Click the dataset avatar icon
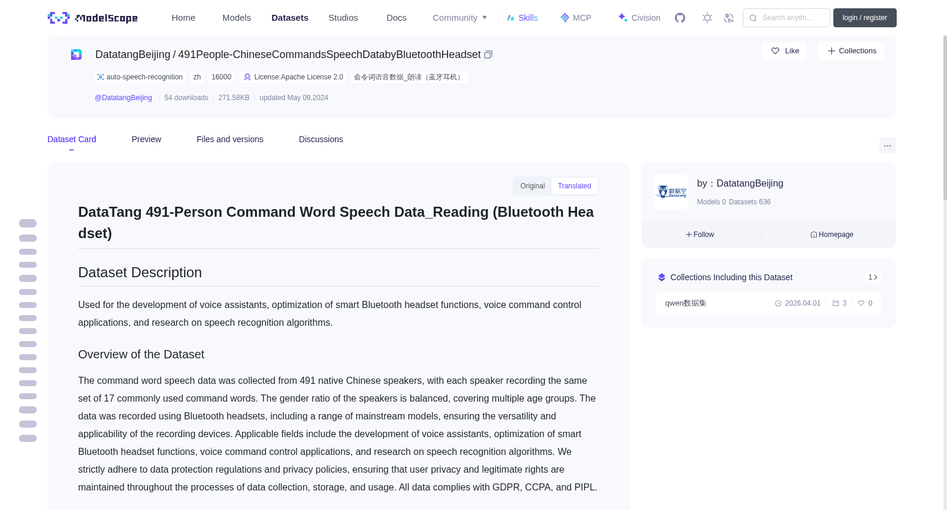947x510 pixels. [x=76, y=54]
